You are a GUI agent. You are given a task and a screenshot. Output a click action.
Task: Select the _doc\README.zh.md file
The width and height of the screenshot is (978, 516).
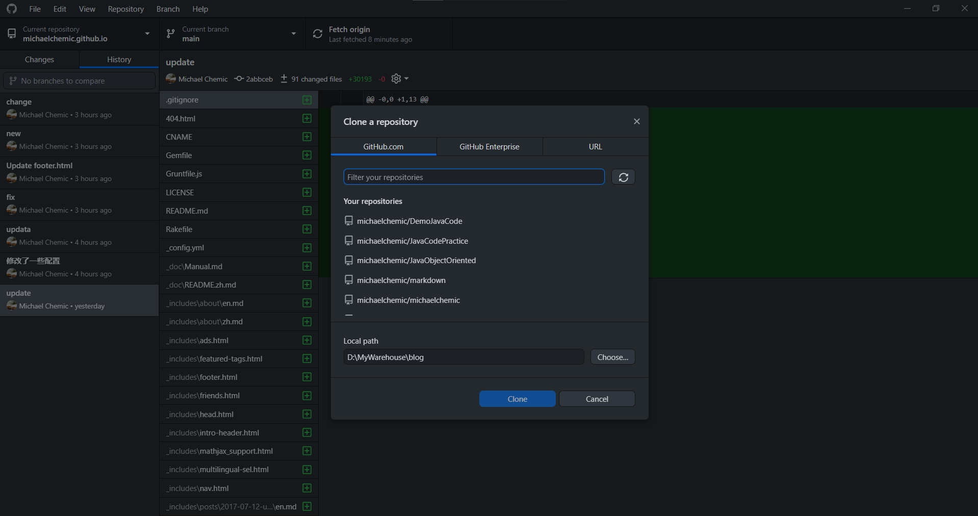pyautogui.click(x=239, y=285)
